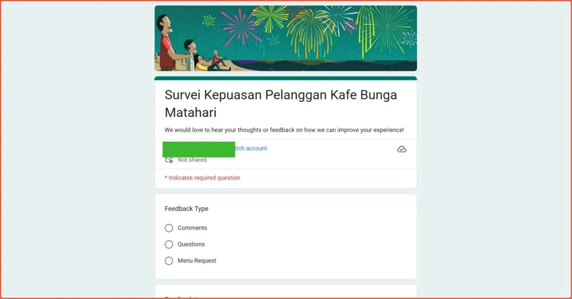Click the teal bar atop the title card
This screenshot has height=299, width=572.
click(286, 77)
